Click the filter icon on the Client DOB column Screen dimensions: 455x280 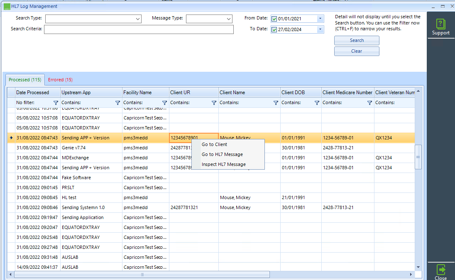[x=317, y=102]
